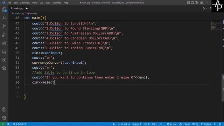The image size is (224, 126).
Task: Open the Source Control view icon
Action: click(x=4, y=26)
